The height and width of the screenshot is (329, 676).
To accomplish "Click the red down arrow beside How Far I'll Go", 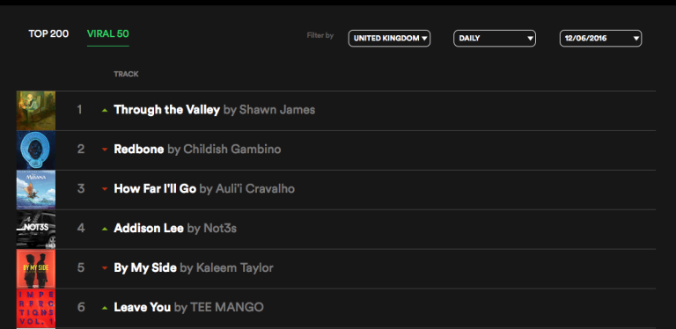I will pos(104,189).
